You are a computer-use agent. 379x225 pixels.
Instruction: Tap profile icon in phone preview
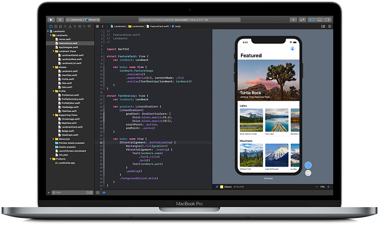pyautogui.click(x=292, y=49)
